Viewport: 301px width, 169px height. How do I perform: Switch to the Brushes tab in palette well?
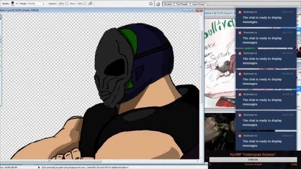pyautogui.click(x=168, y=4)
